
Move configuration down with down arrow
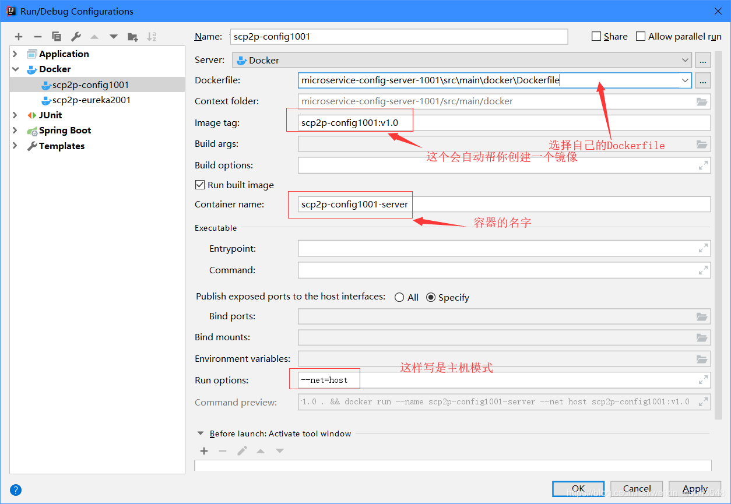(x=114, y=37)
